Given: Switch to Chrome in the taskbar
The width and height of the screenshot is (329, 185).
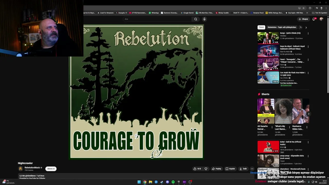Looking at the screenshot, I should point(145,182).
